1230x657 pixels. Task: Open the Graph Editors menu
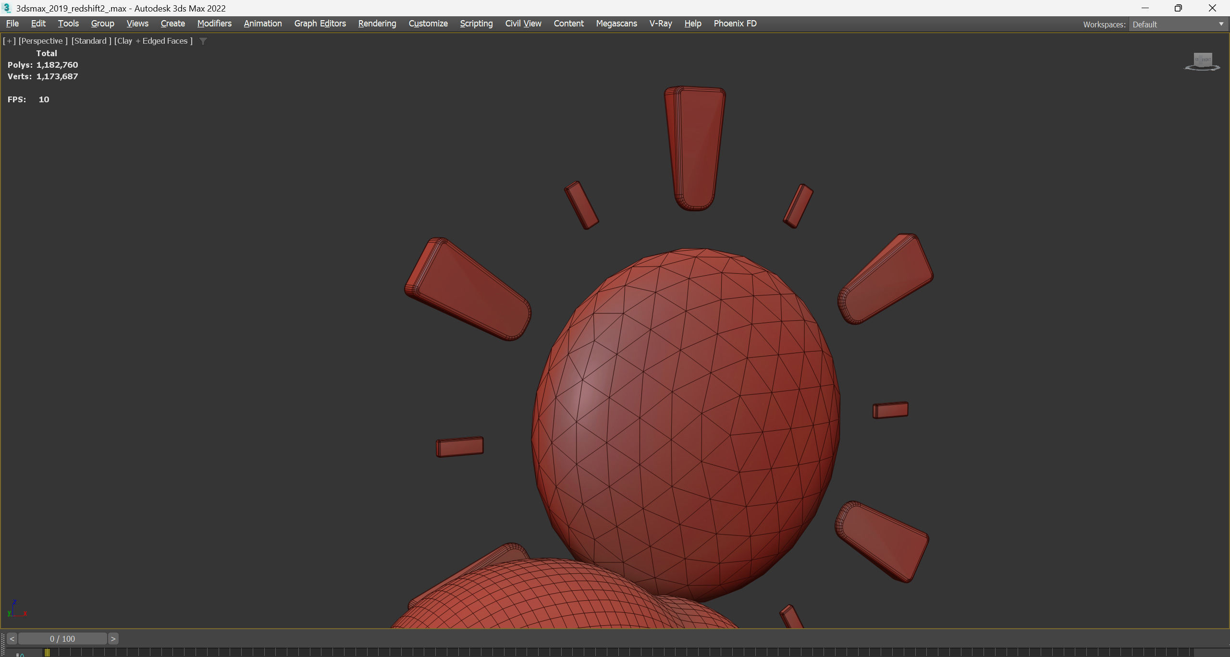coord(320,24)
